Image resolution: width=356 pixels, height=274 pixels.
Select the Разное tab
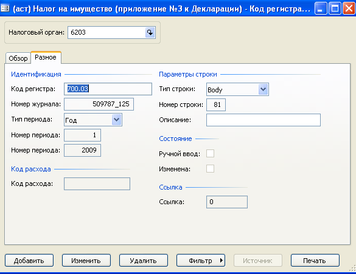pos(46,57)
